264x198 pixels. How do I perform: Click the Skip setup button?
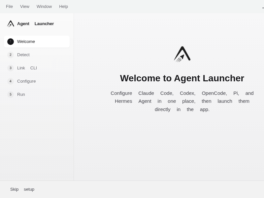point(22,189)
